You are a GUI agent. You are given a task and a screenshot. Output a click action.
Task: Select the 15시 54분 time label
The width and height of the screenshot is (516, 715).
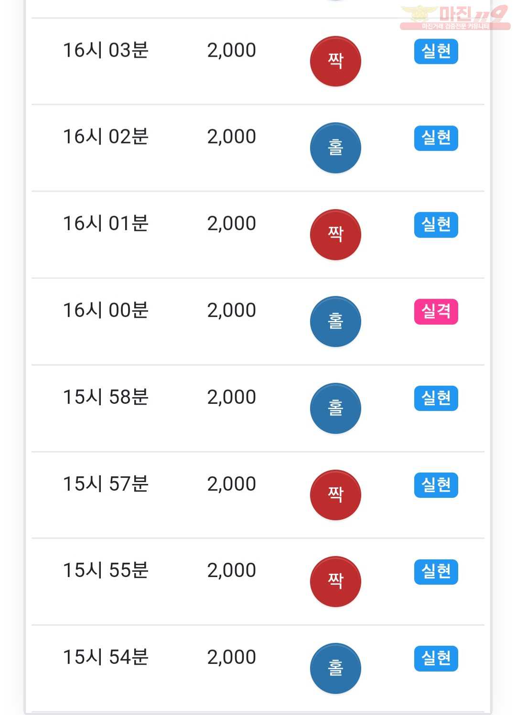point(106,657)
